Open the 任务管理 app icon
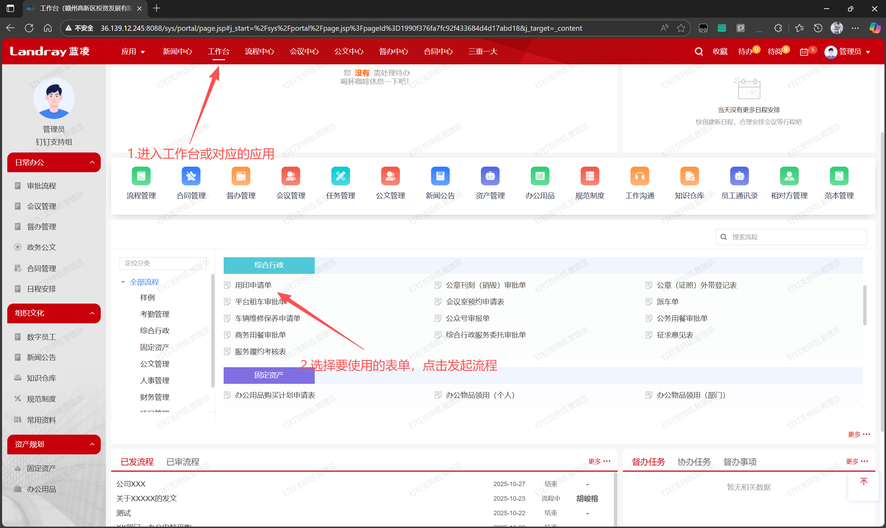 click(x=340, y=176)
